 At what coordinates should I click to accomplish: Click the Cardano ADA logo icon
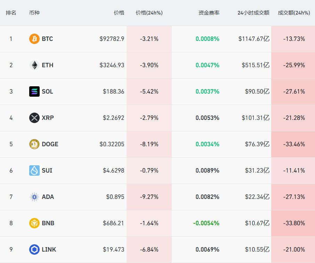click(x=34, y=197)
